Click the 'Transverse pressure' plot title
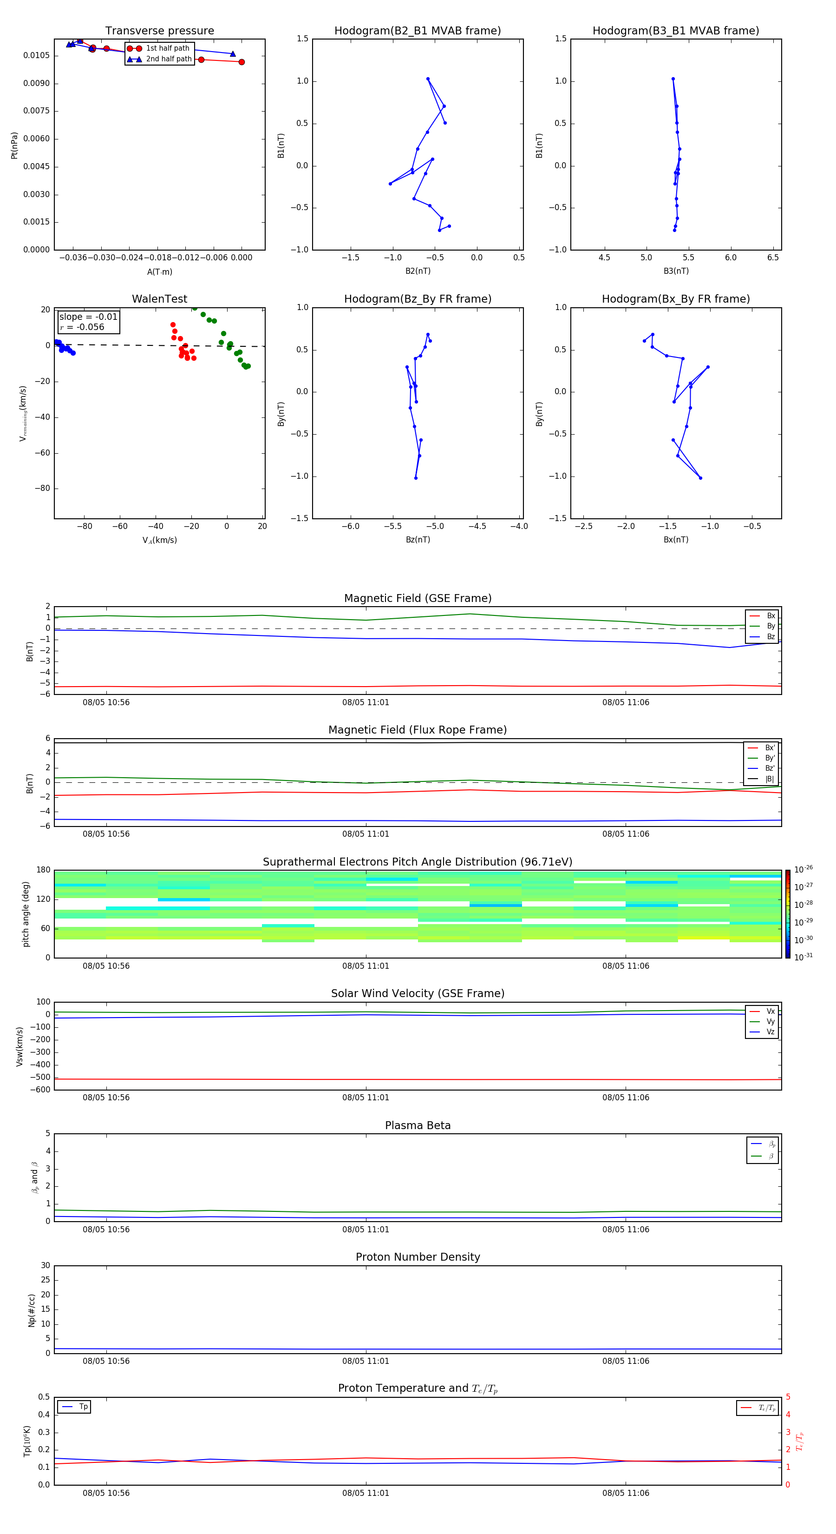Image resolution: width=836 pixels, height=1534 pixels. (159, 31)
